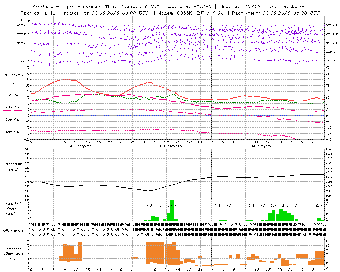Image resolution: width=340 pixels, height=272 pixels.
Task: Click the "1.5" precipitation total value
Action: tap(150, 206)
